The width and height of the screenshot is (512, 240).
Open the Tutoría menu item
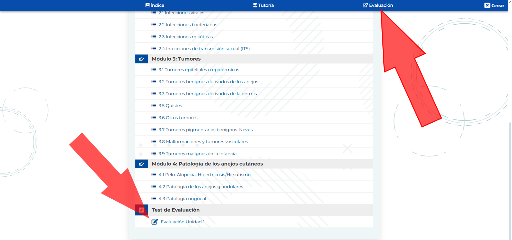pyautogui.click(x=263, y=5)
